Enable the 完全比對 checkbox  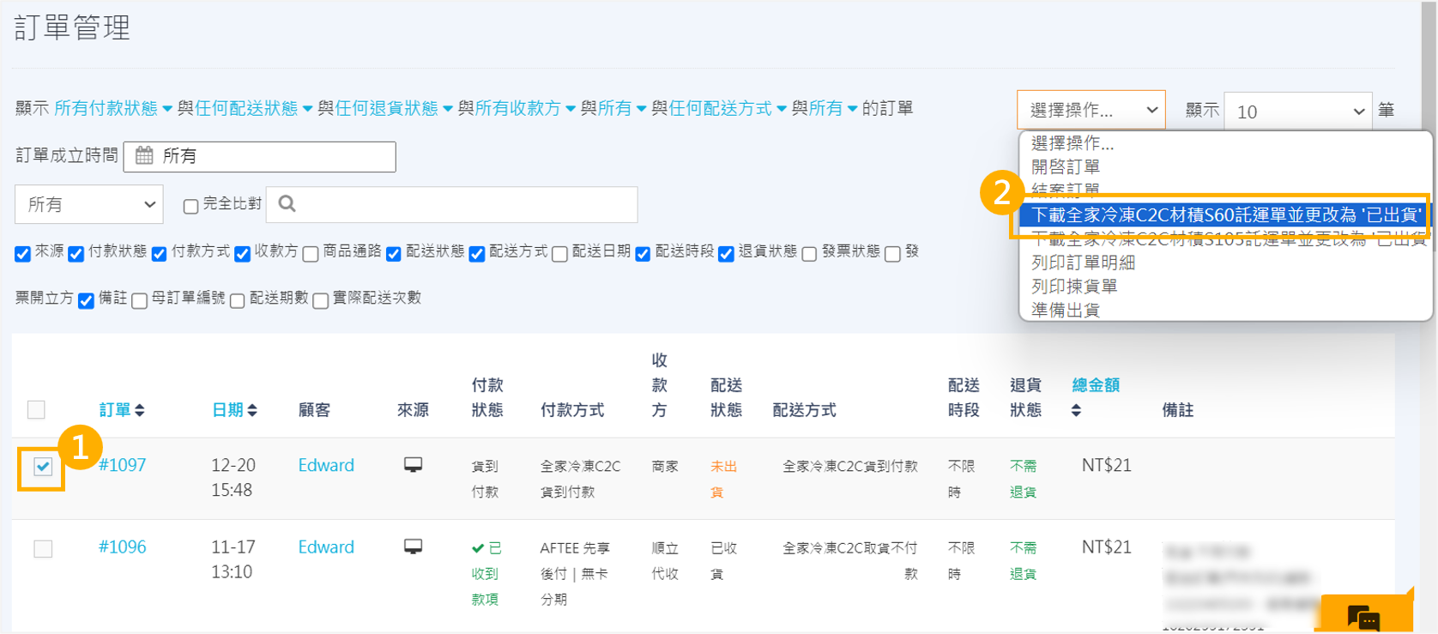click(190, 206)
